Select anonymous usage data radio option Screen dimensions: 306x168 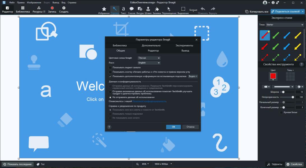tap(110, 92)
